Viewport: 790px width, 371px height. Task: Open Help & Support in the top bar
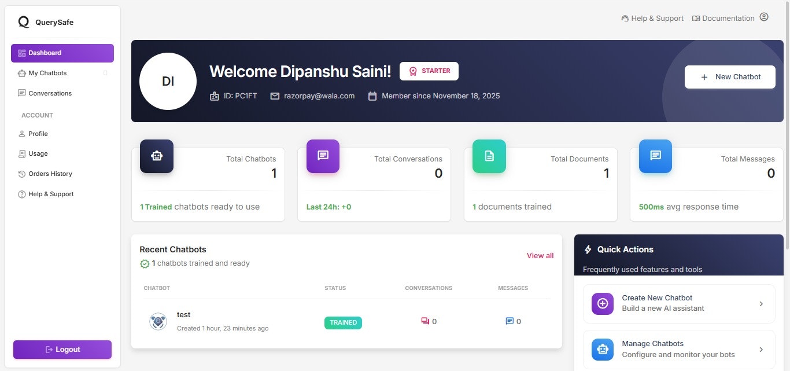[x=652, y=18]
